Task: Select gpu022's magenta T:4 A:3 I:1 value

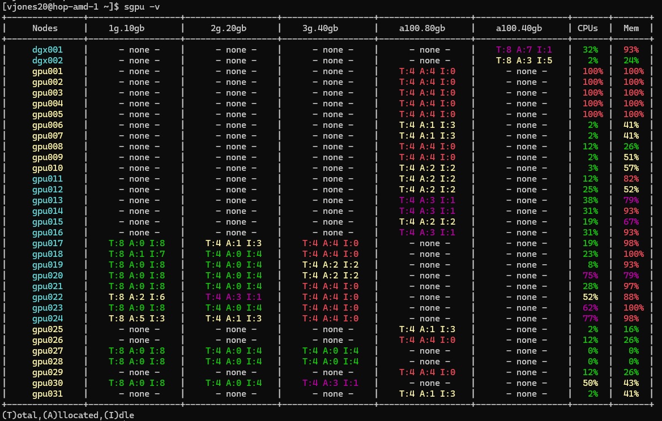Action: click(233, 298)
